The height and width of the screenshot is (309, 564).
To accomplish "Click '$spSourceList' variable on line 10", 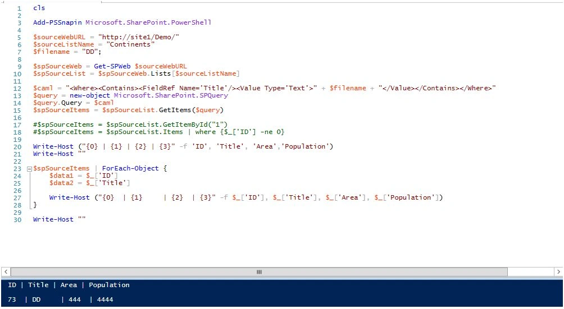I will pyautogui.click(x=60, y=73).
